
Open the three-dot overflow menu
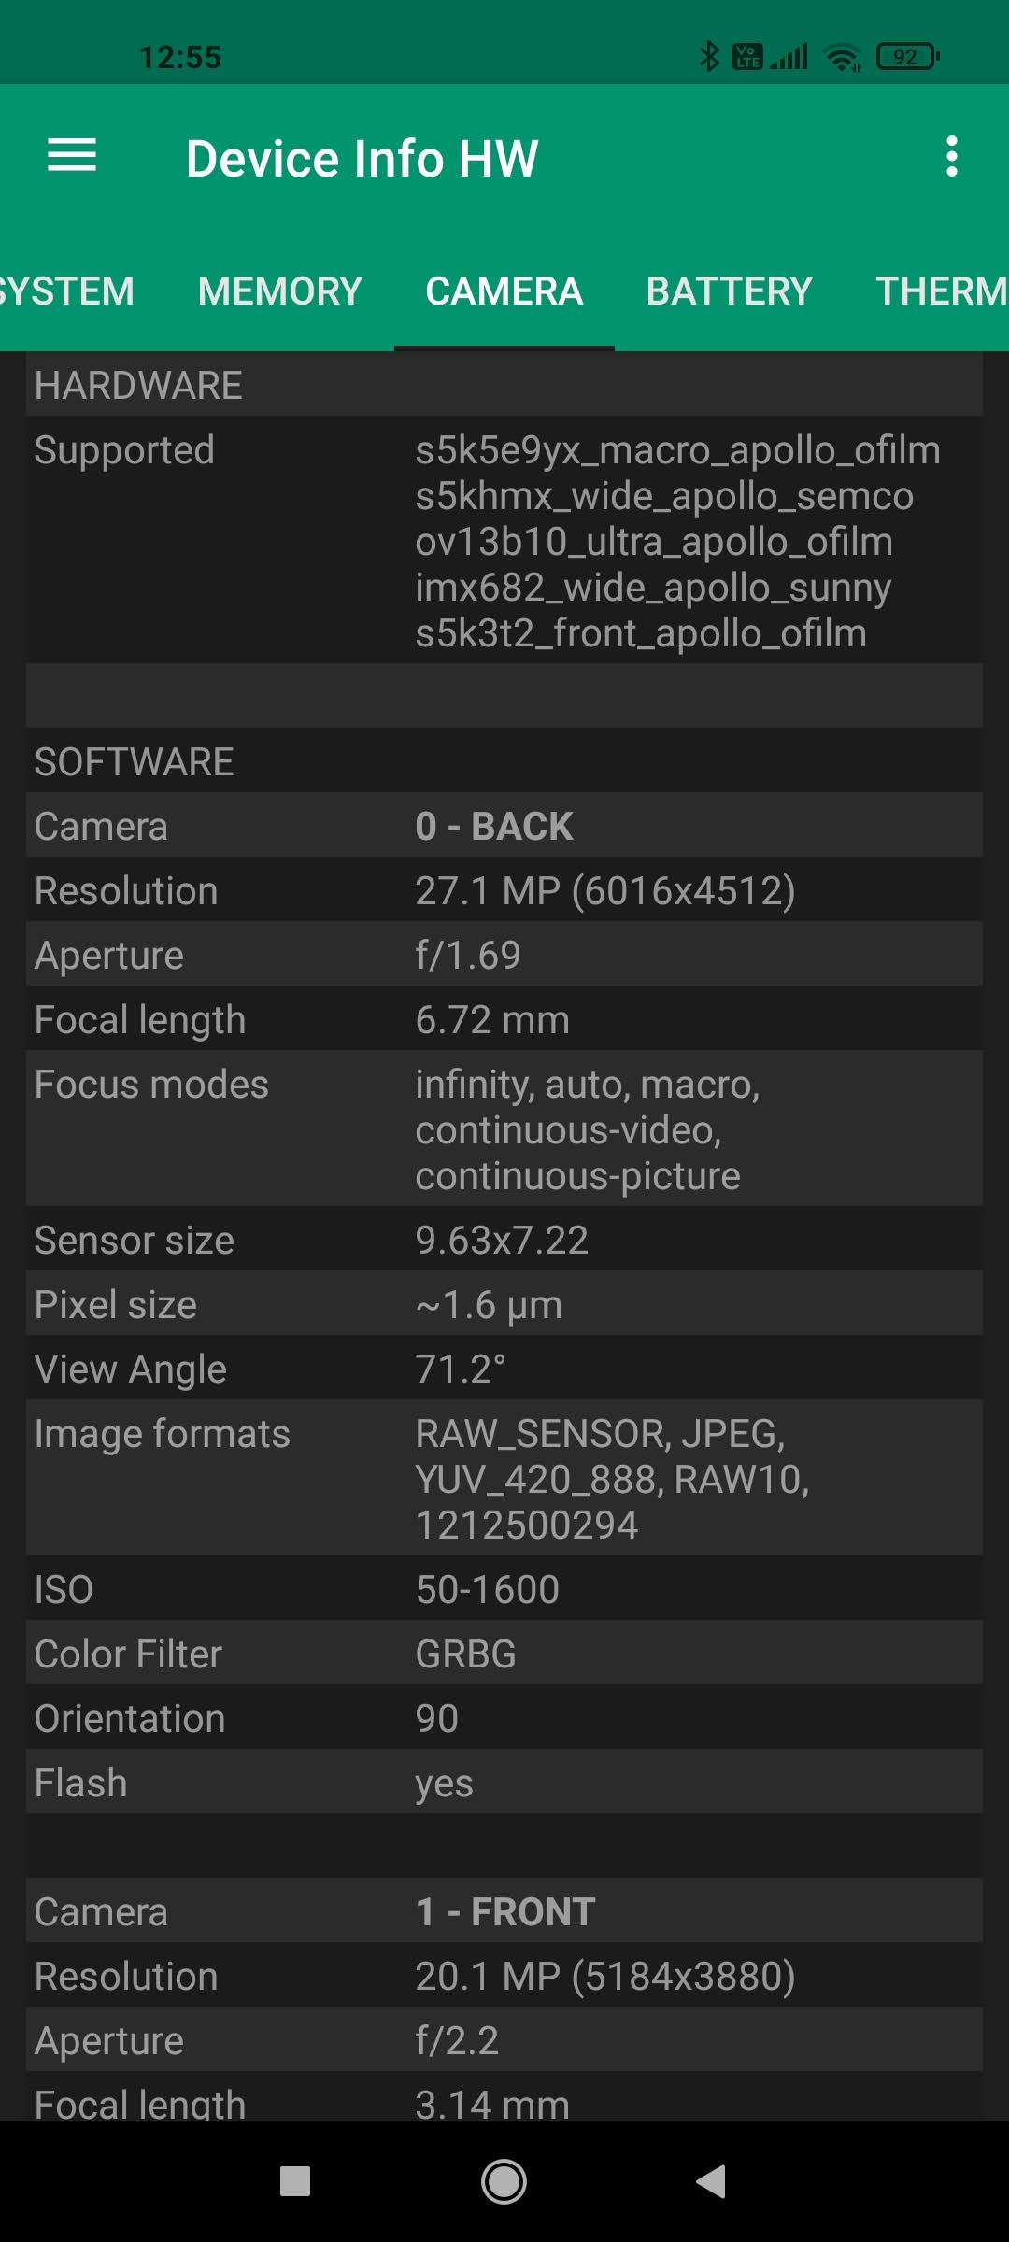(x=951, y=156)
